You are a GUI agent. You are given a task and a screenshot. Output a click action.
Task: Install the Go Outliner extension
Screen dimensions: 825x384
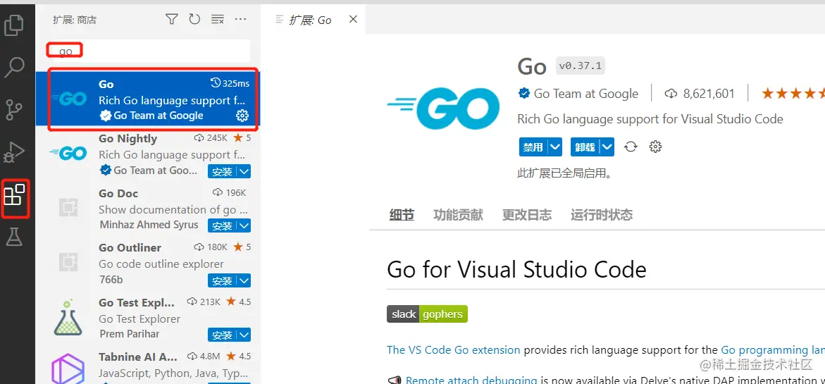coord(222,281)
